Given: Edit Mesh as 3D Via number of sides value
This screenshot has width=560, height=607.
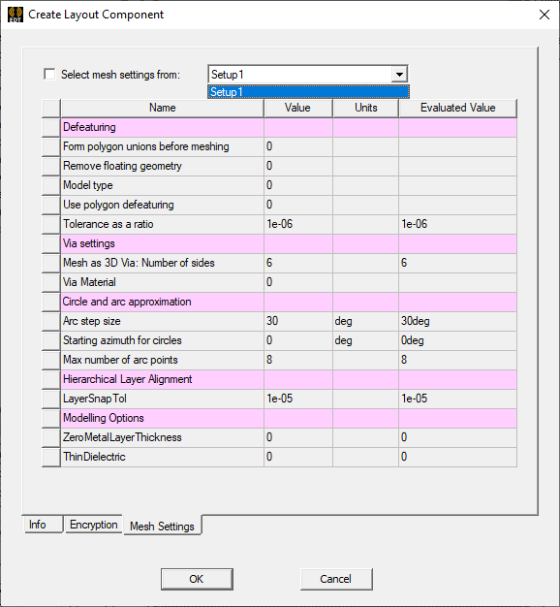Looking at the screenshot, I should [298, 263].
